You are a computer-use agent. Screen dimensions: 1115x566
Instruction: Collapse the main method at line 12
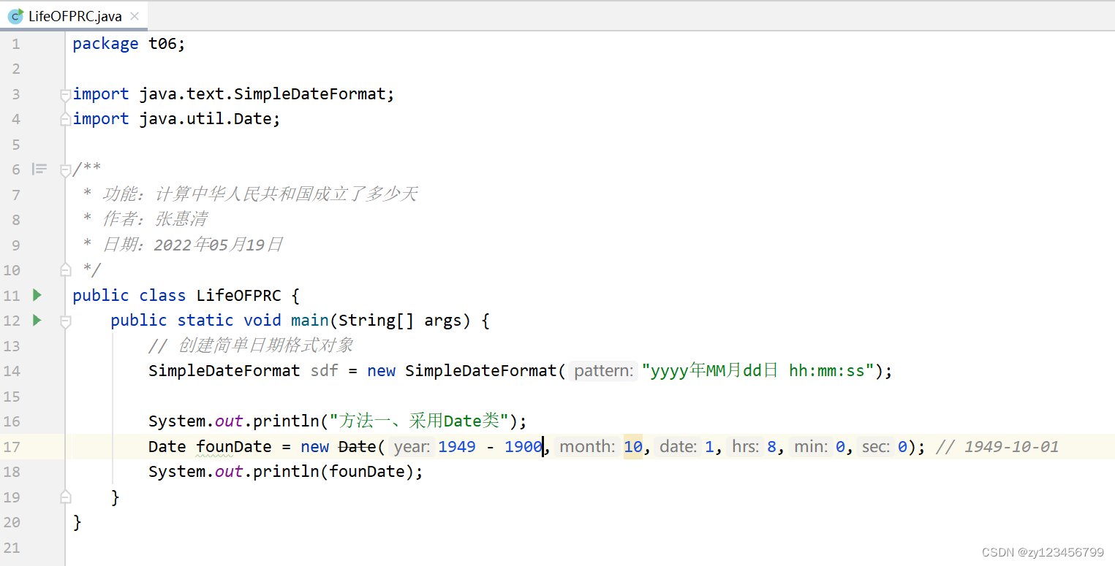65,321
